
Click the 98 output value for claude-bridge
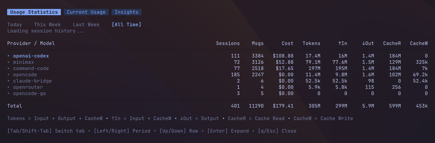(x=371, y=81)
